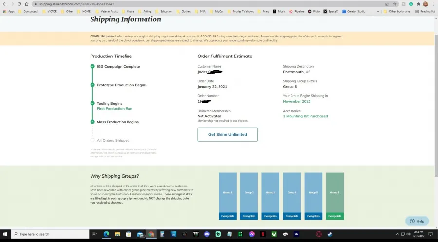Open the Grammarly green extension icon

click(411, 4)
